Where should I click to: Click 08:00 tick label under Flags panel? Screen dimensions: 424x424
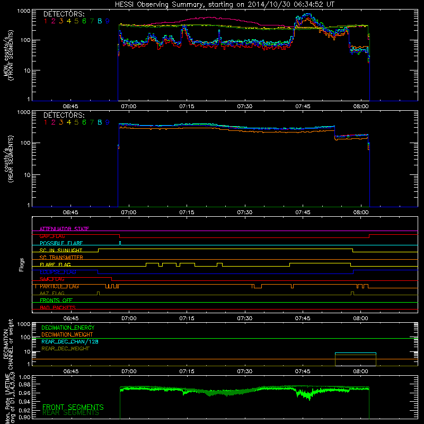click(361, 319)
